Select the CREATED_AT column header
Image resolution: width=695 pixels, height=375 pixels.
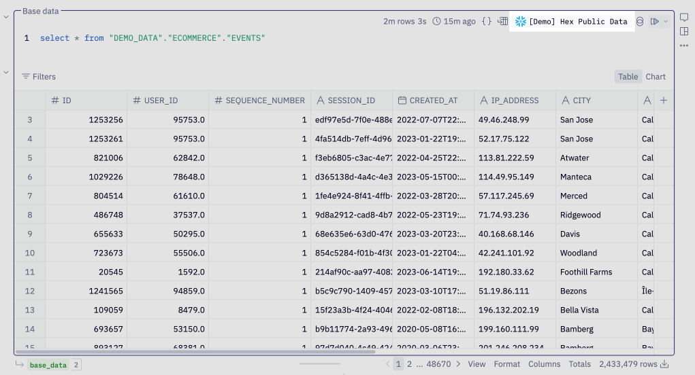(x=433, y=101)
